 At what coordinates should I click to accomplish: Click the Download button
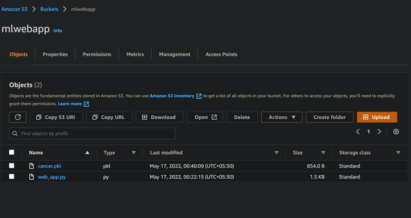(x=159, y=117)
